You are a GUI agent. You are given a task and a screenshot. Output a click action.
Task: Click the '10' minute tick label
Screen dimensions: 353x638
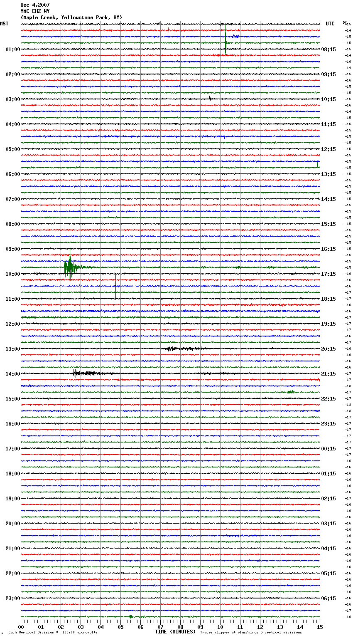point(220,627)
